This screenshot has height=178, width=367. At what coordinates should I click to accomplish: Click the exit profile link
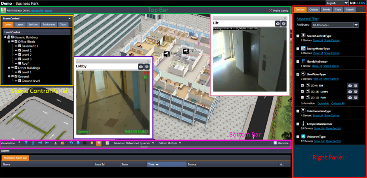(x=37, y=11)
